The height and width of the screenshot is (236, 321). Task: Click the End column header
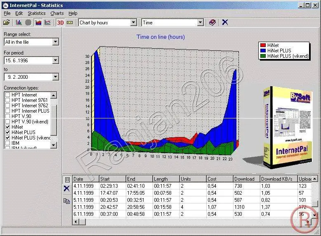[139, 179]
